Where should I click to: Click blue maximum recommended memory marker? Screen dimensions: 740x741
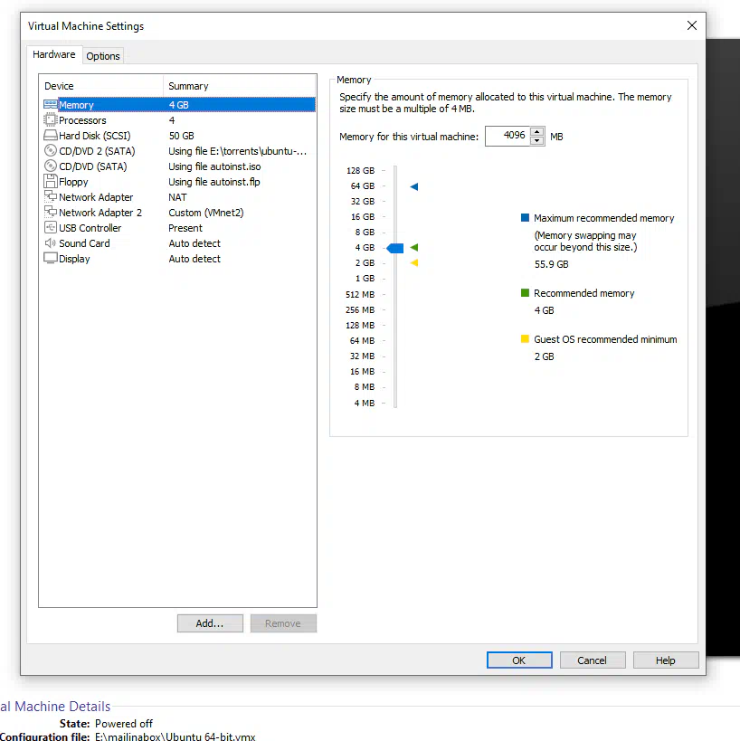coord(414,186)
